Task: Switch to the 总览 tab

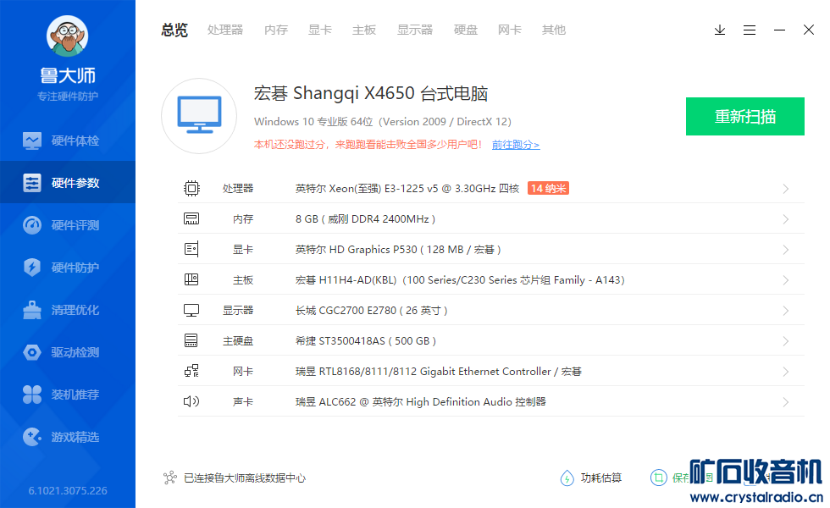Action: coord(174,30)
